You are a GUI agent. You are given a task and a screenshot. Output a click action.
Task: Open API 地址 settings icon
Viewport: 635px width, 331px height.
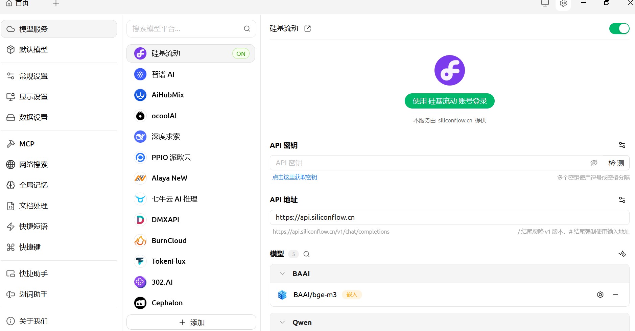(x=622, y=200)
